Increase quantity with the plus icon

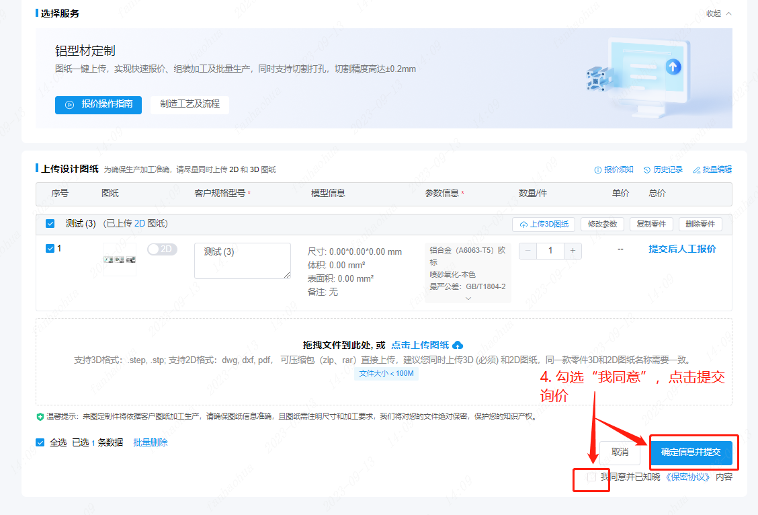point(573,251)
